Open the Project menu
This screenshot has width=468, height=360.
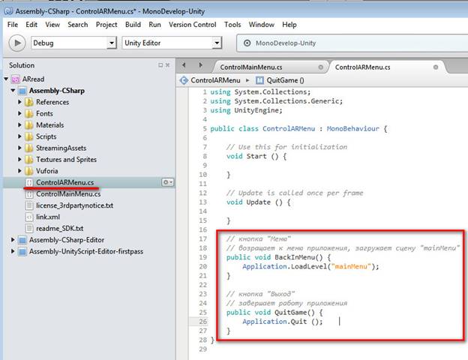coord(106,25)
